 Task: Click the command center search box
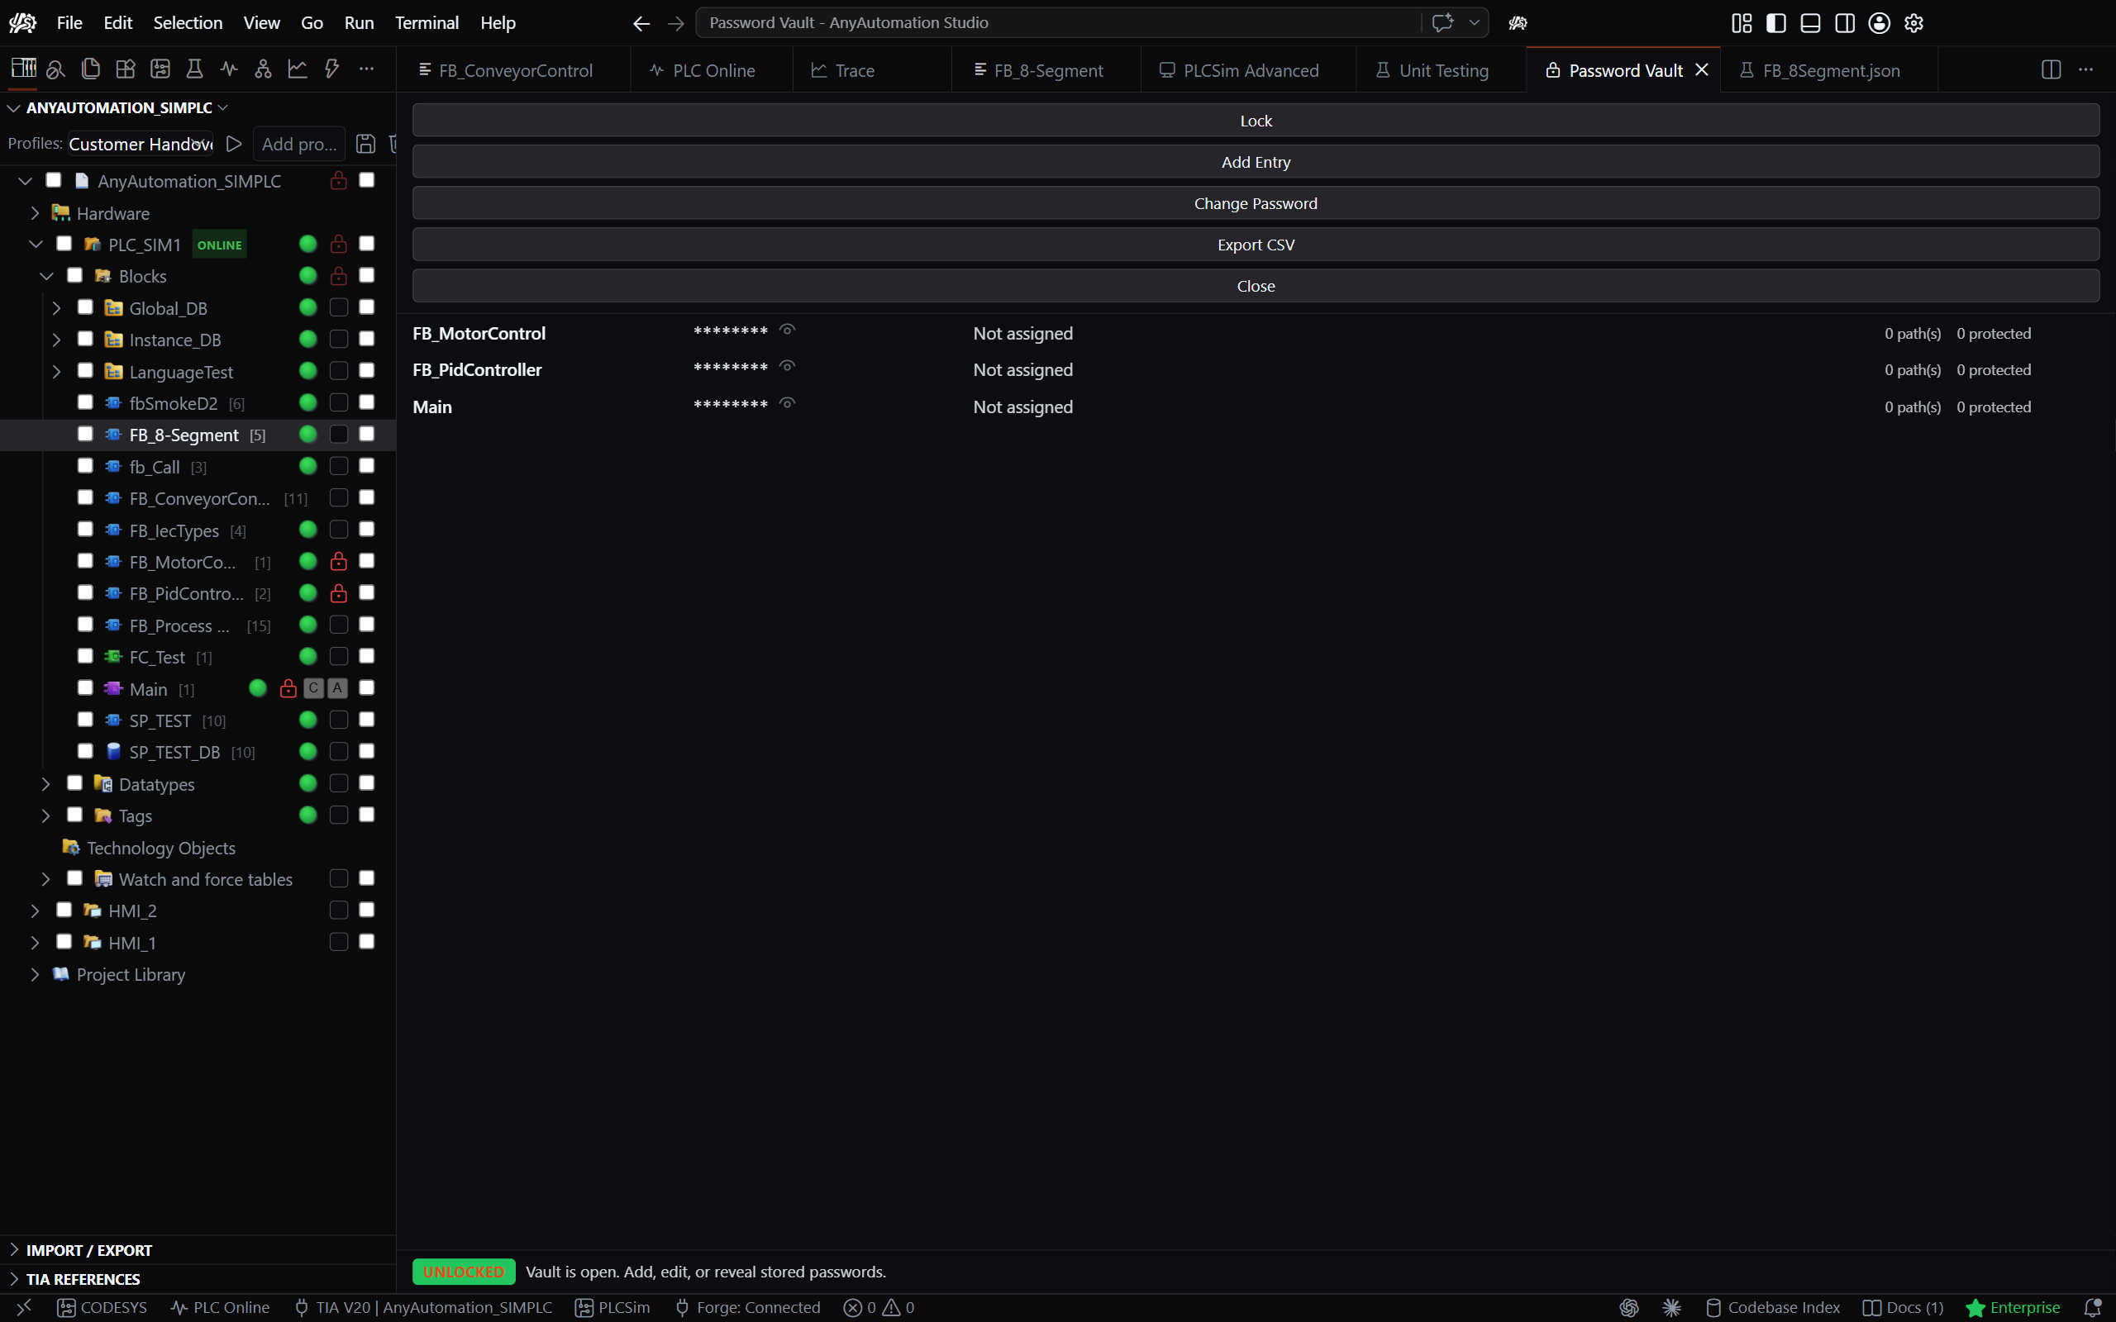point(1058,23)
